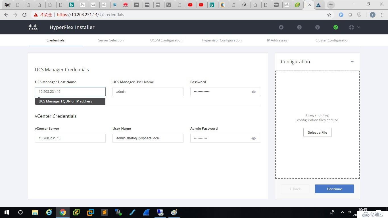Bookmark this page with the star icon
Viewport: 388px width, 218px height.
coord(329,15)
